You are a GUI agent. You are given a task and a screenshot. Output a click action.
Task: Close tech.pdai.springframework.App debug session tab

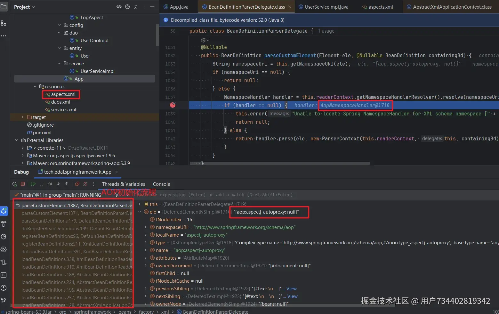point(117,172)
